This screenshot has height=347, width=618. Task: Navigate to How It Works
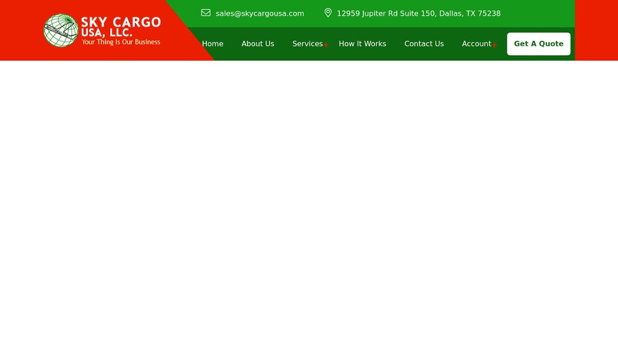(x=362, y=44)
